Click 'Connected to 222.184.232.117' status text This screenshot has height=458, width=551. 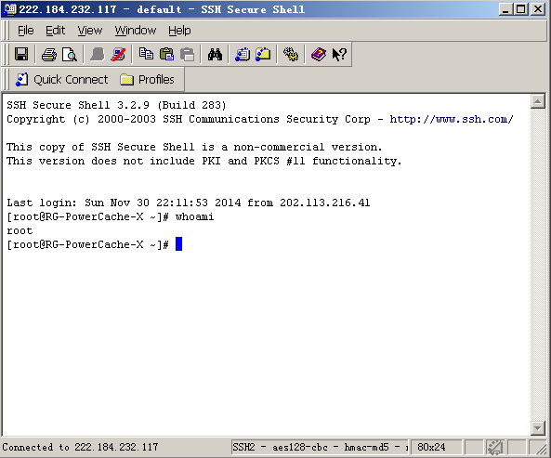click(x=80, y=447)
